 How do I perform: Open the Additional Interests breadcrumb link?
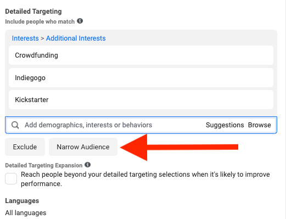[x=76, y=38]
